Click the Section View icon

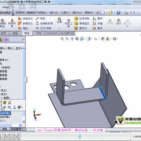coord(77,39)
